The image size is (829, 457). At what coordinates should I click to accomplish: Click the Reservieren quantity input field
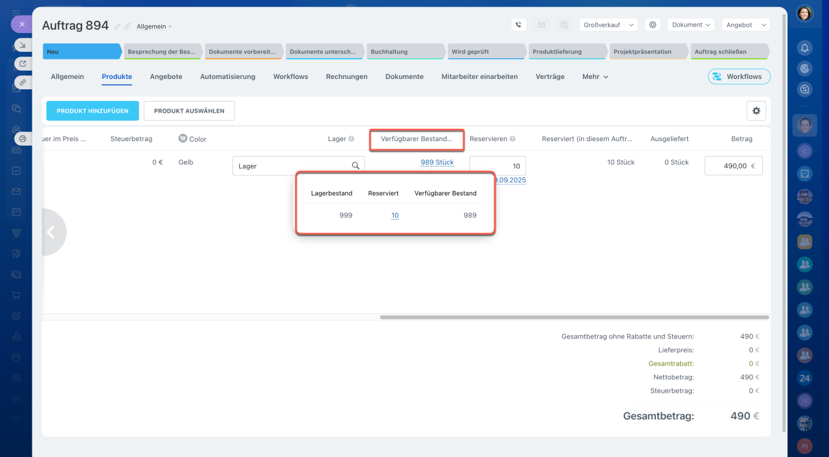click(497, 166)
